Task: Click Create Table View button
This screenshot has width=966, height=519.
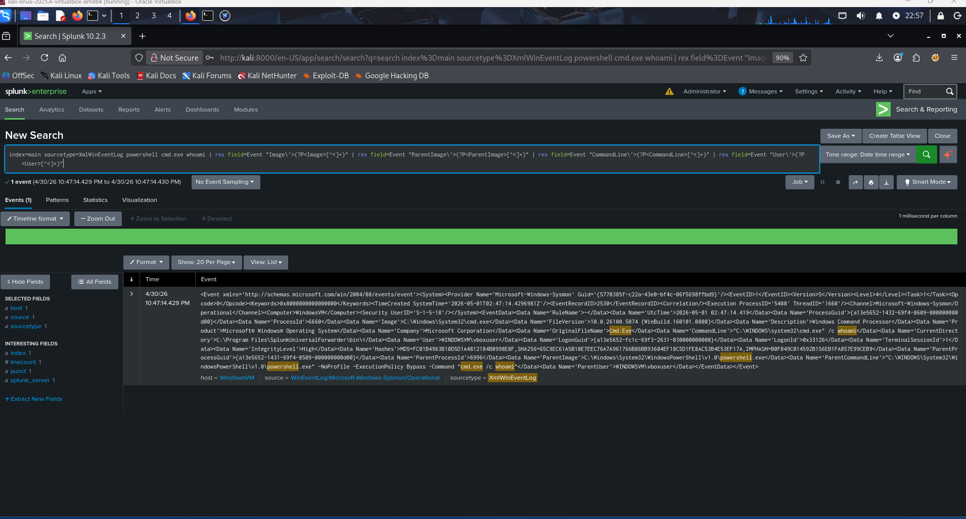Action: (x=894, y=136)
